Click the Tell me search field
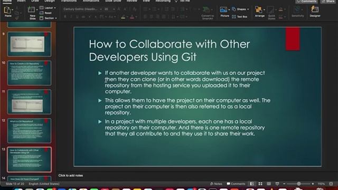 click(183, 1)
